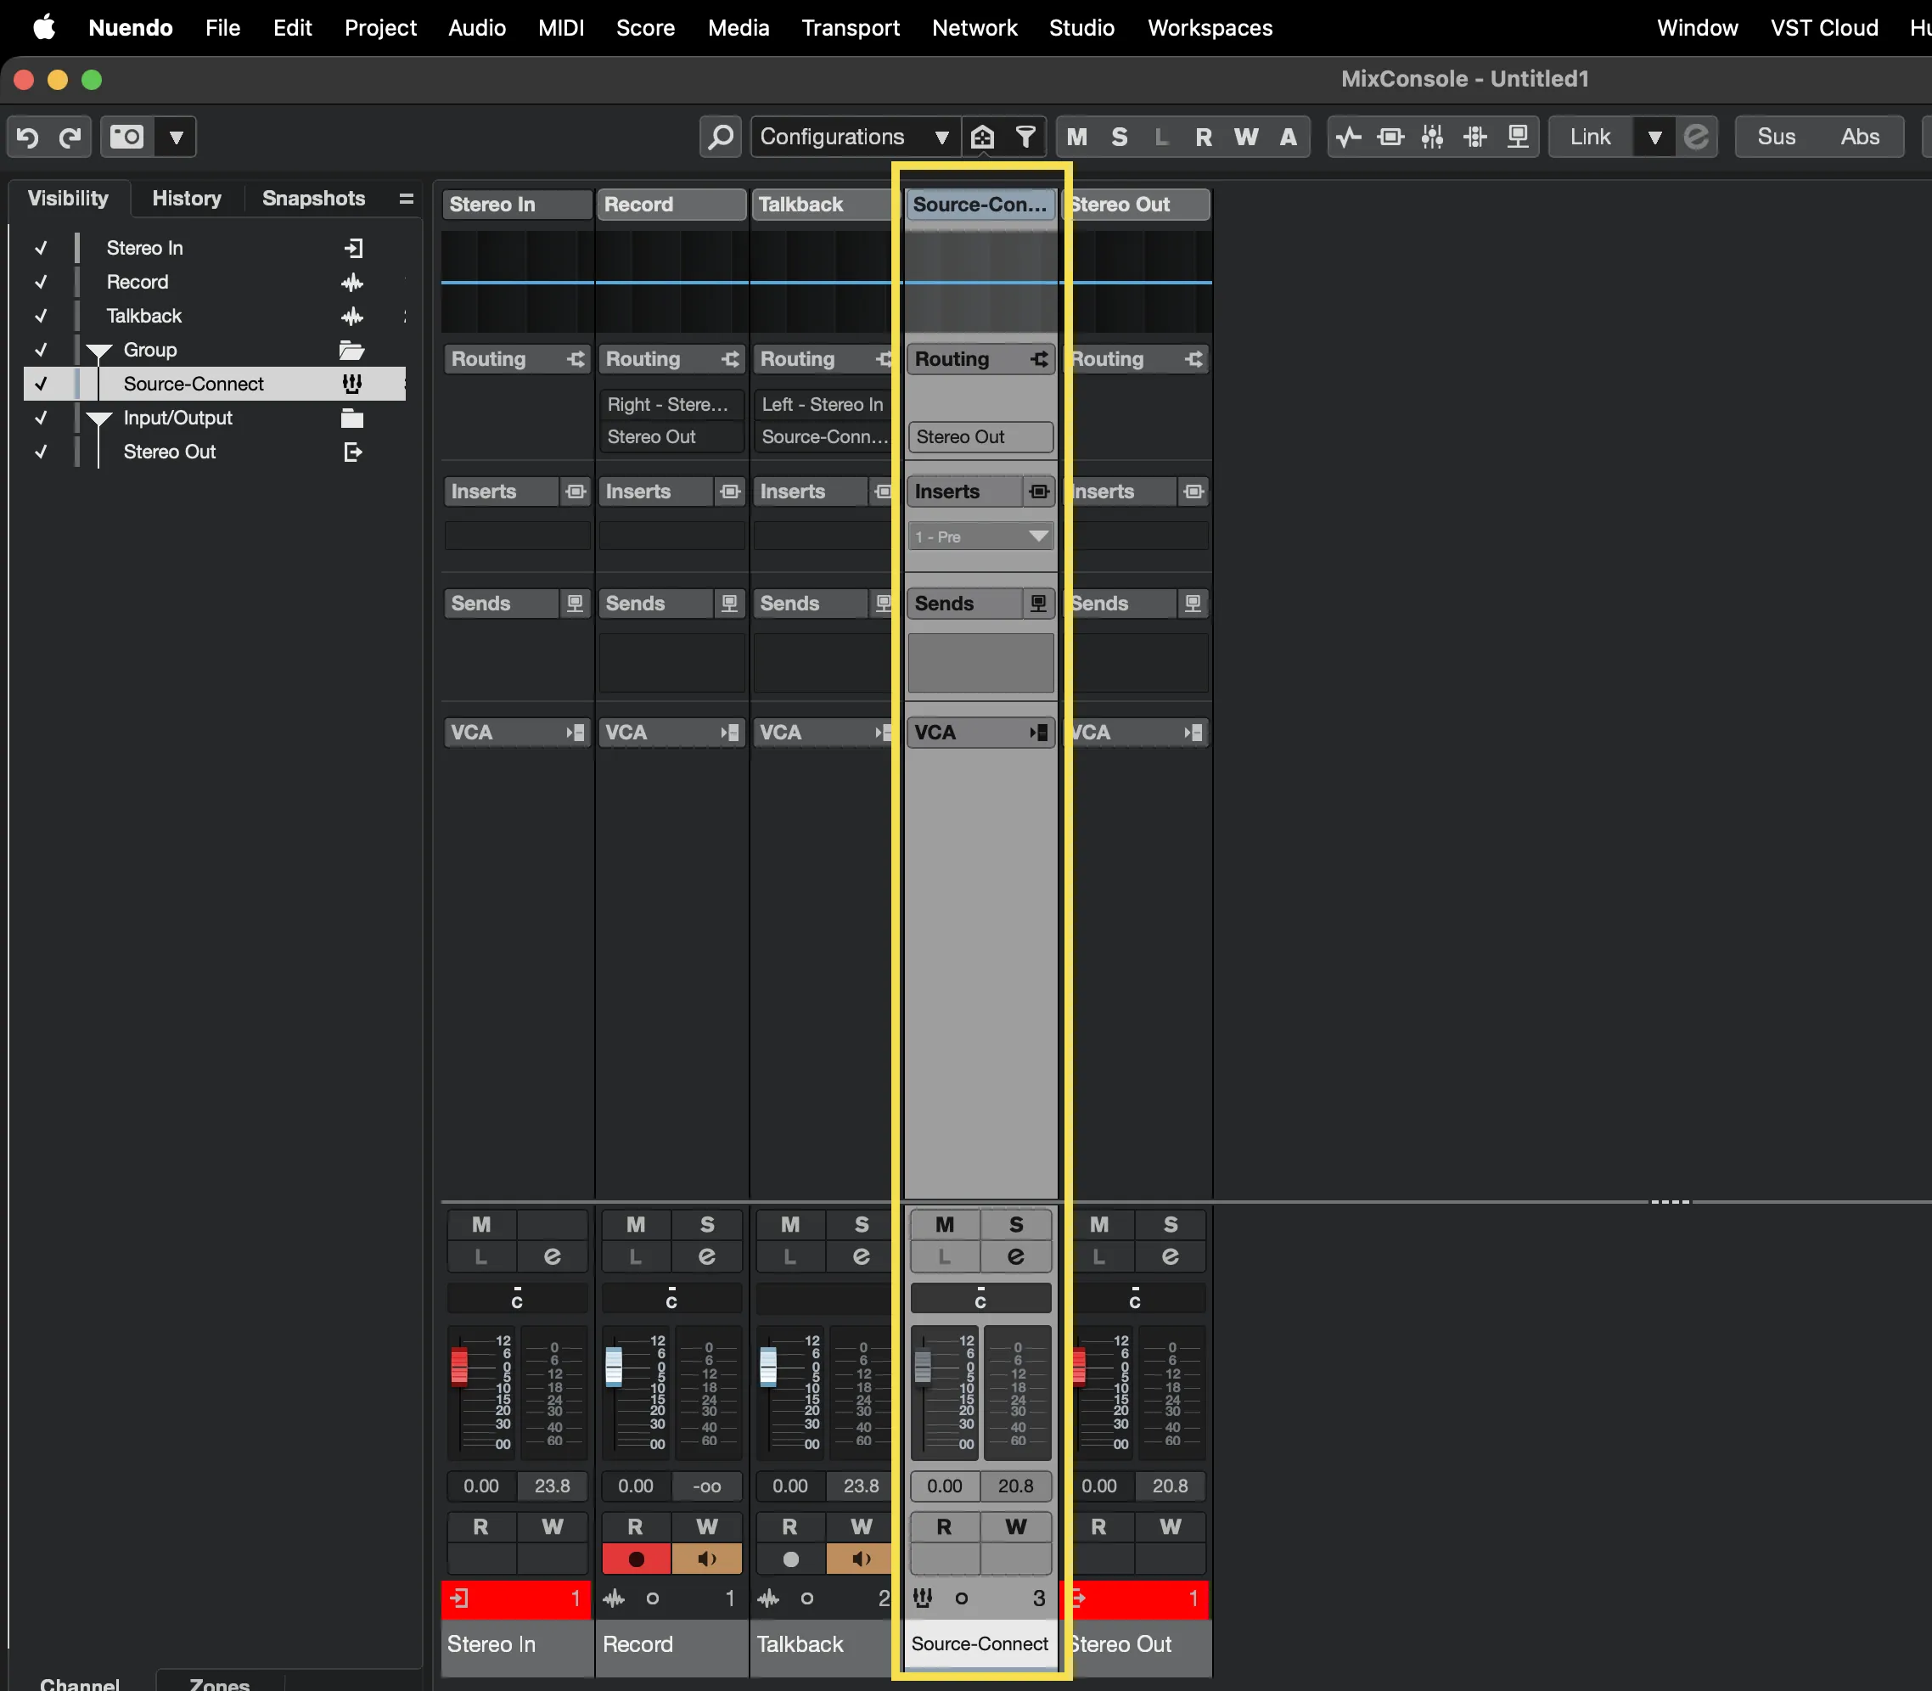
Task: Click Sends rack icon on Source-Connect channel
Action: tap(1037, 604)
